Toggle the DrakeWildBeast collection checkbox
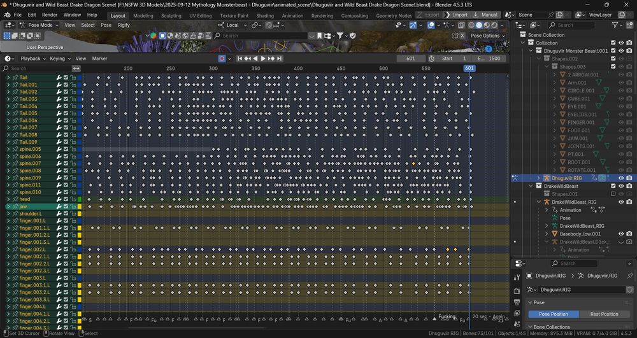 [613, 187]
